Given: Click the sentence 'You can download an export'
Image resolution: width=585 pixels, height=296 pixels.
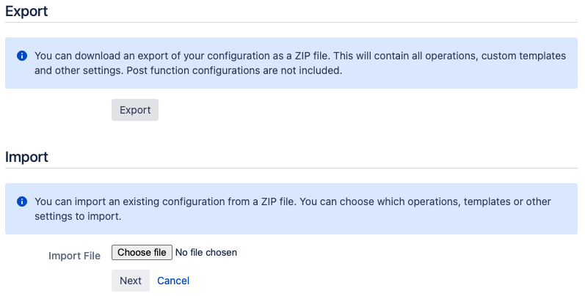Looking at the screenshot, I should [183, 56].
